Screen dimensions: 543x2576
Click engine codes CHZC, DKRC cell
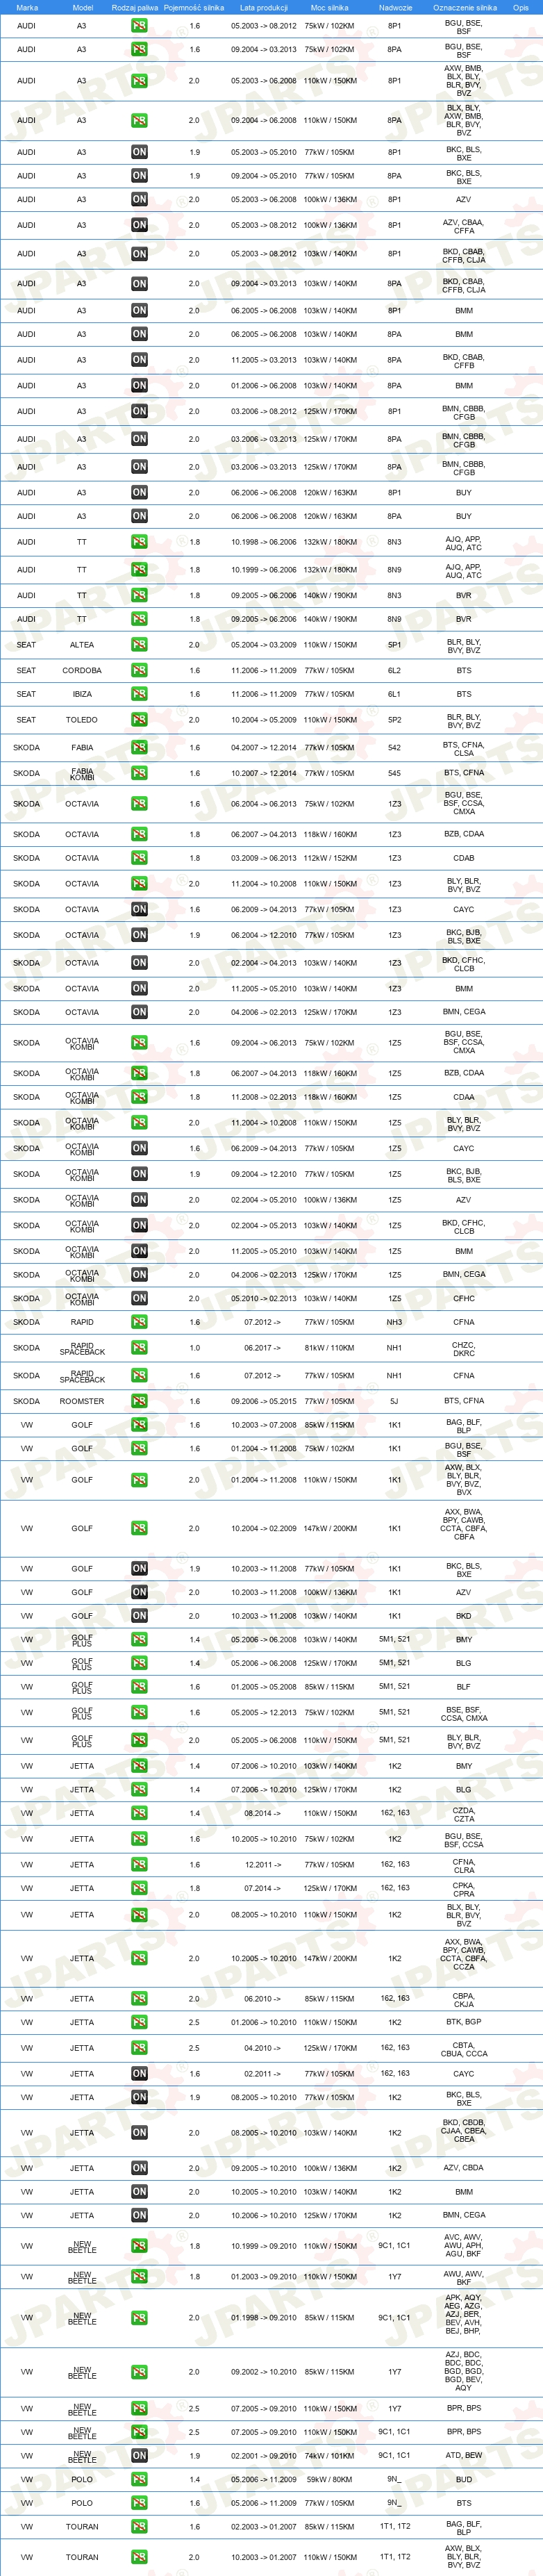(x=464, y=1349)
